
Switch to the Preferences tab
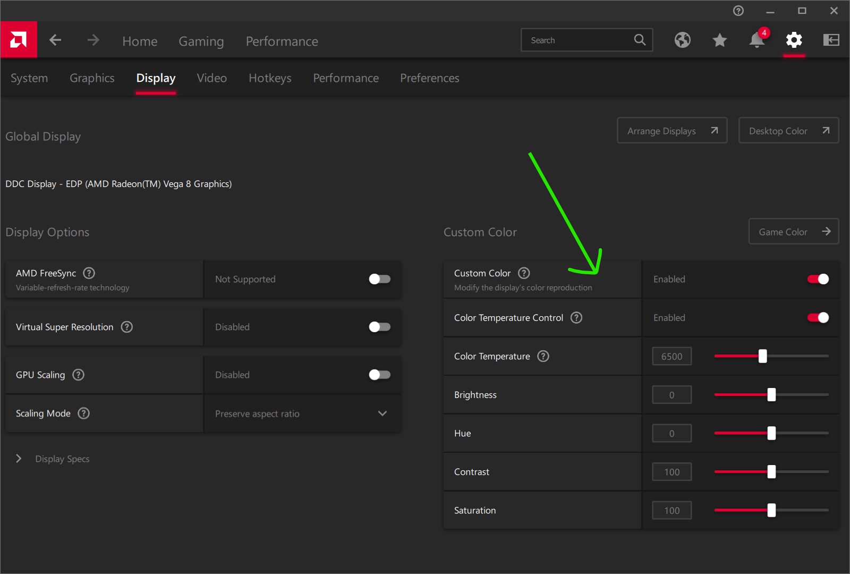coord(430,78)
